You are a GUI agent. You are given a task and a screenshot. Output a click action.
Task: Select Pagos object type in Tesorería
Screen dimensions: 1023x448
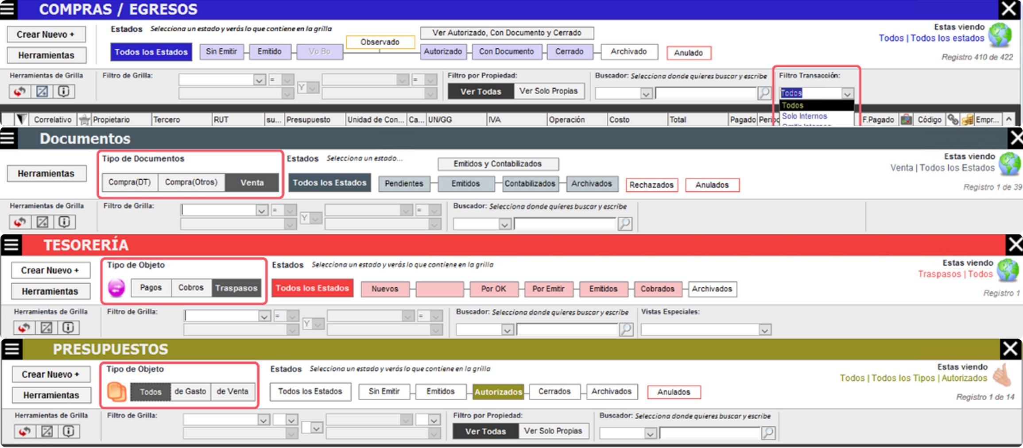151,288
